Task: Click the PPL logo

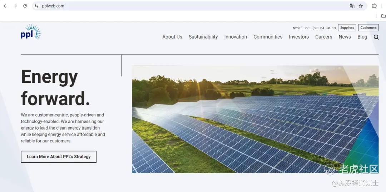Action: pyautogui.click(x=31, y=32)
